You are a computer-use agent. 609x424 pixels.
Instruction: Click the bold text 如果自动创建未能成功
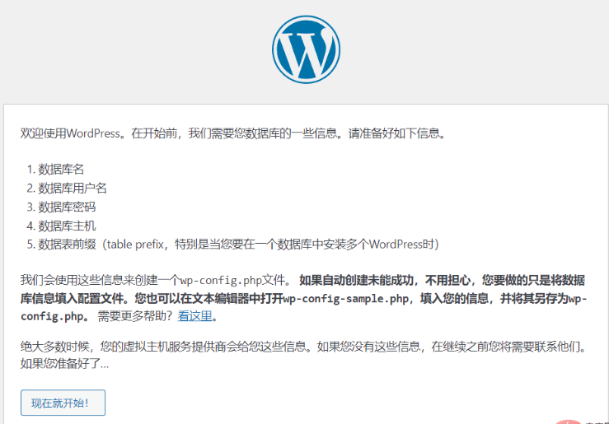356,280
